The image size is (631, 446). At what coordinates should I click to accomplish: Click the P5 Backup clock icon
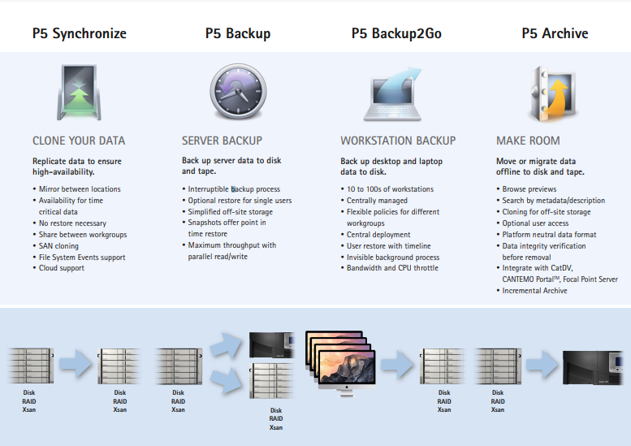238,91
